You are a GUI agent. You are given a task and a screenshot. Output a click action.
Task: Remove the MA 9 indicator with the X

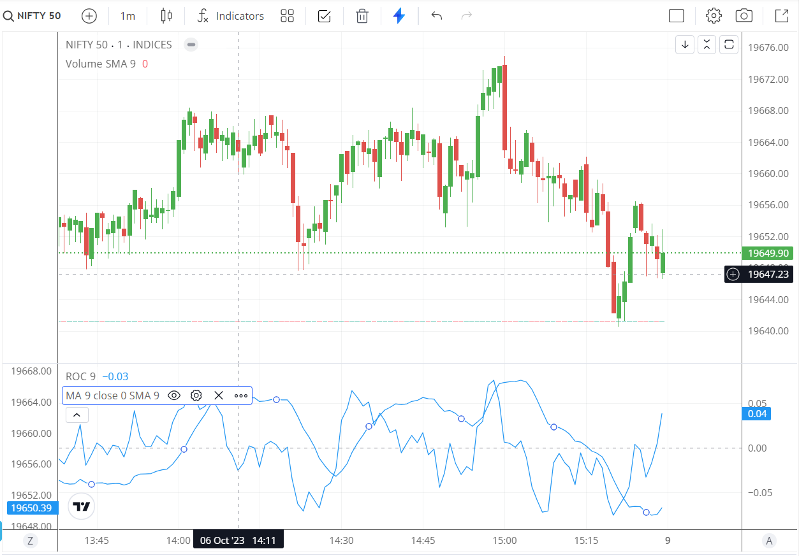[x=219, y=396]
